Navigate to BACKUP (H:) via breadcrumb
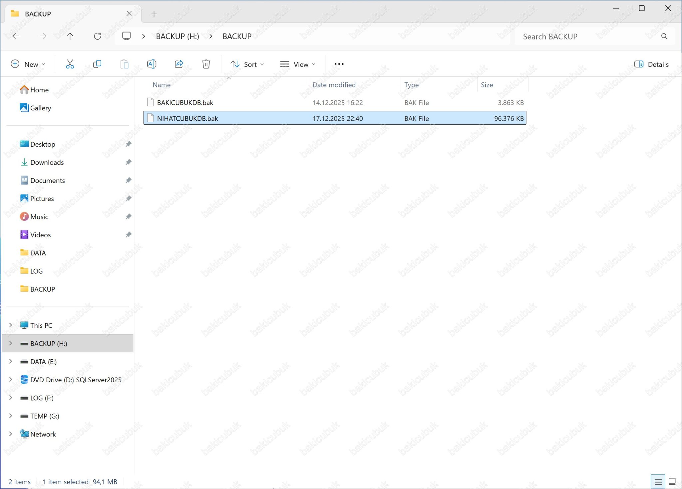The height and width of the screenshot is (489, 682). tap(177, 36)
